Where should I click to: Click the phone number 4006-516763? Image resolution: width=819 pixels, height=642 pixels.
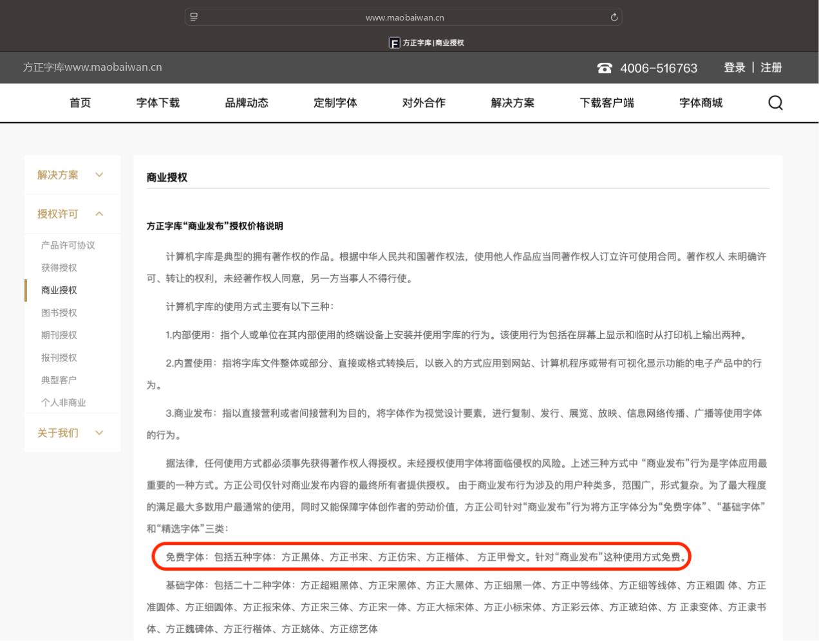coord(659,68)
